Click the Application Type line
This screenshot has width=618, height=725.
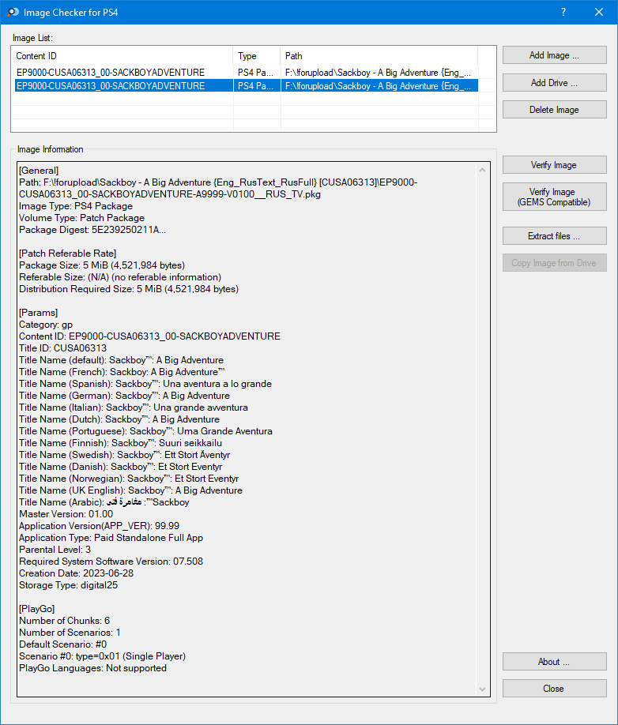(111, 538)
